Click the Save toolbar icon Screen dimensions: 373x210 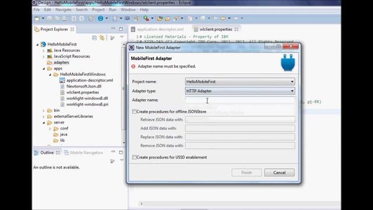[49, 18]
